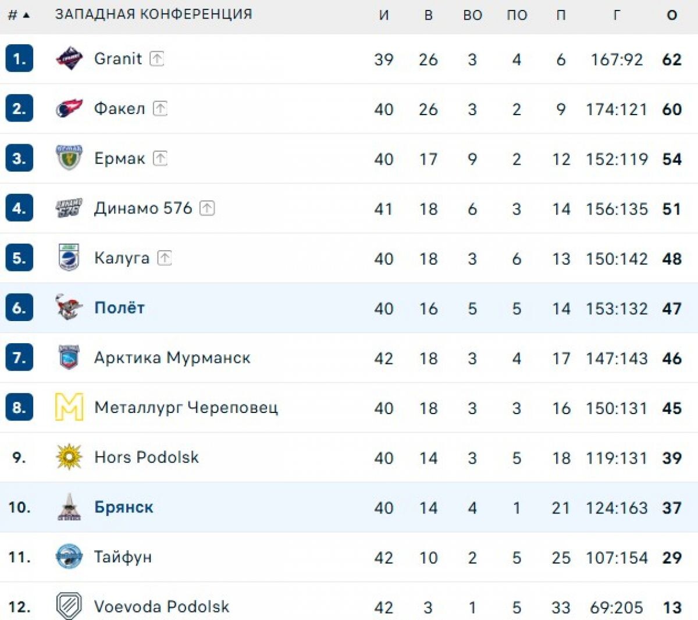Click the blue position badge number 1
This screenshot has height=620, width=698.
pos(19,59)
